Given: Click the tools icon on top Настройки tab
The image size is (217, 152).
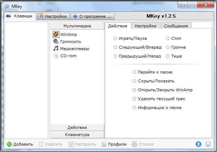Looking at the screenshot, I should tap(40, 16).
